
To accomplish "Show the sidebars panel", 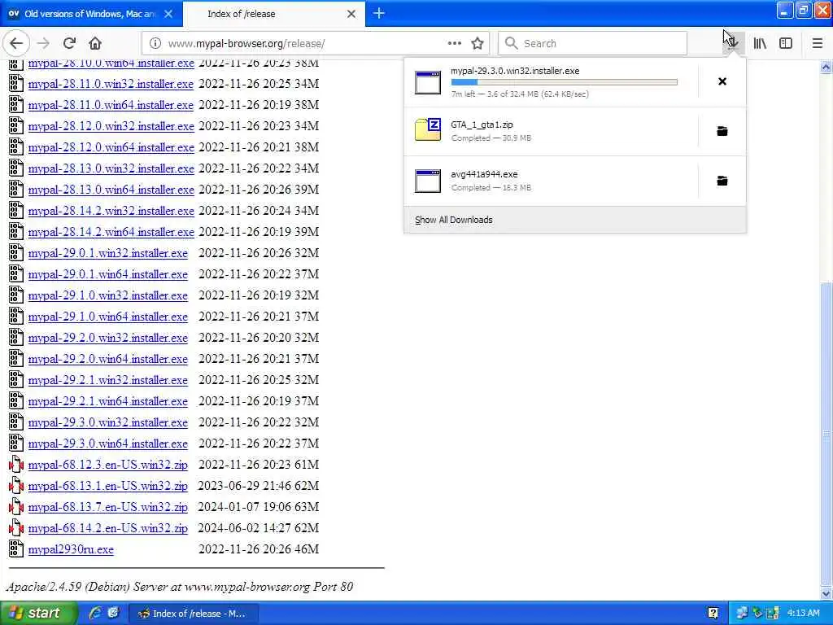I will click(786, 43).
